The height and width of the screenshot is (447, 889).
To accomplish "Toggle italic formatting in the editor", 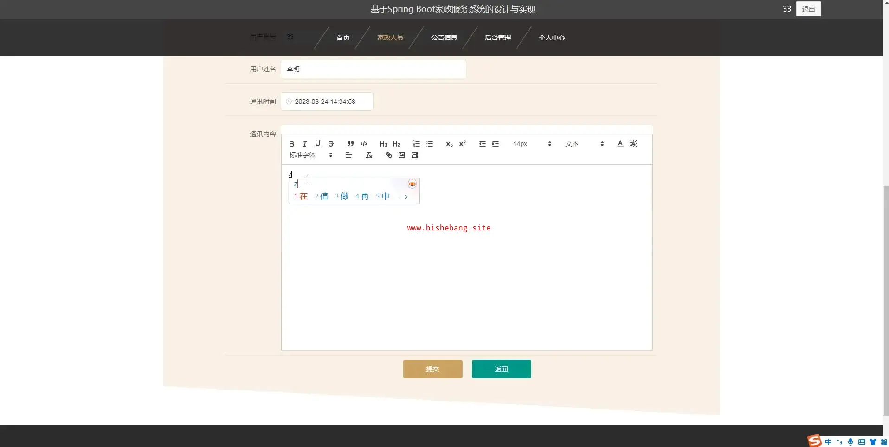I will pyautogui.click(x=304, y=144).
